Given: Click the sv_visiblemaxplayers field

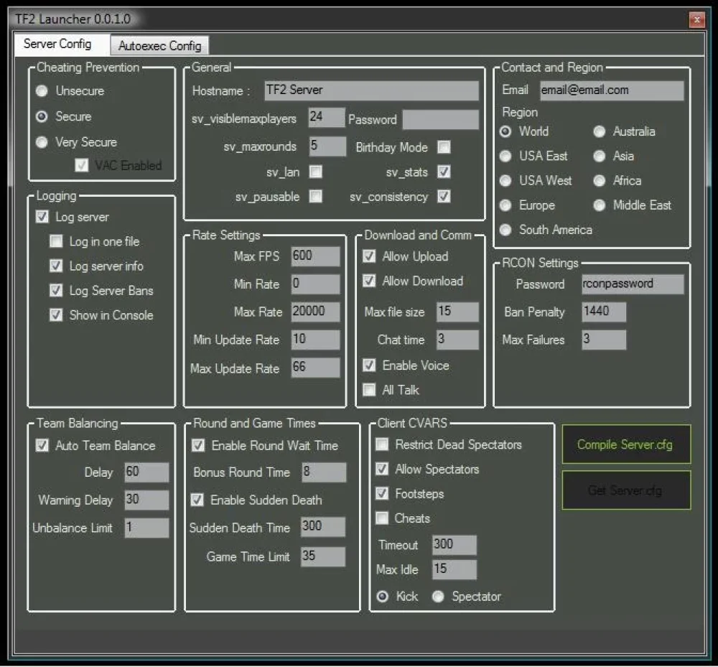Looking at the screenshot, I should coord(327,118).
